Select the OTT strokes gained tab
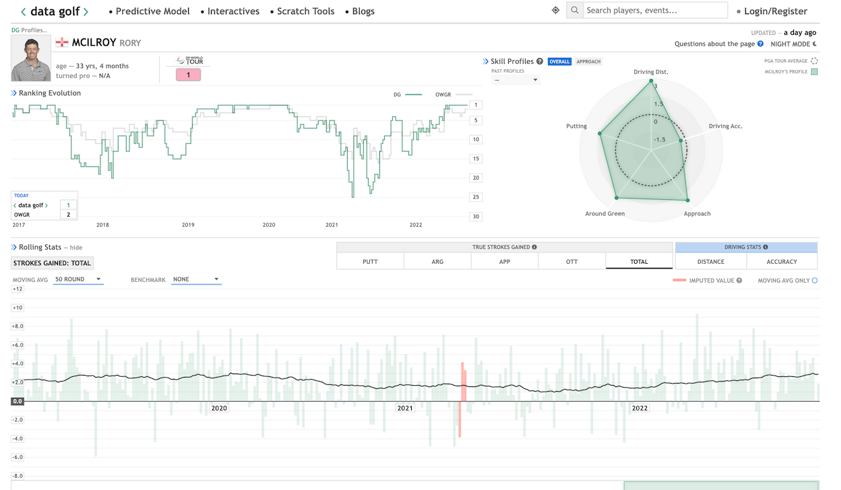 click(572, 261)
